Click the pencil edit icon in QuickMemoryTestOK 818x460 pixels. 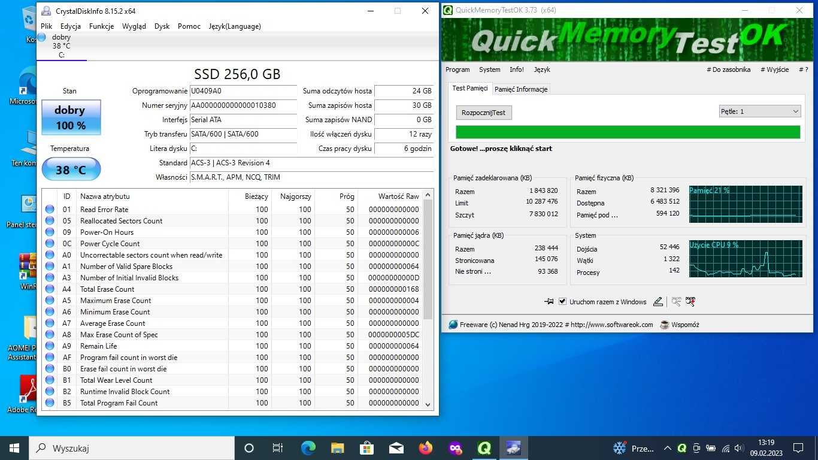(658, 302)
